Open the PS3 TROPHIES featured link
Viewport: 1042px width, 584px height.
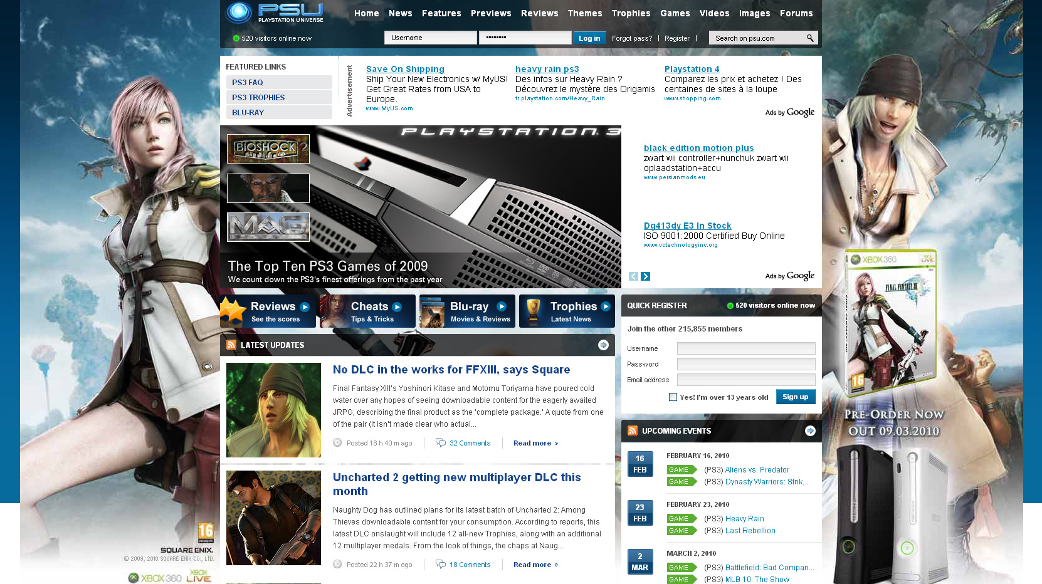coord(279,97)
